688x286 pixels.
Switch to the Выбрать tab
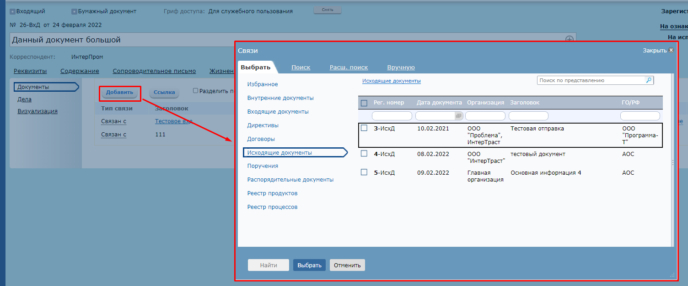point(256,68)
